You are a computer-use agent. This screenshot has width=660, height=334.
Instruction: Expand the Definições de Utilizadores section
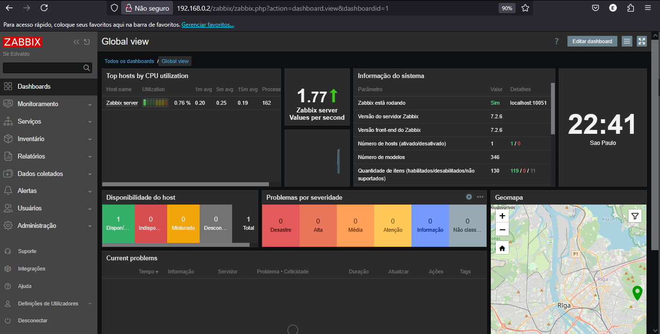90,303
